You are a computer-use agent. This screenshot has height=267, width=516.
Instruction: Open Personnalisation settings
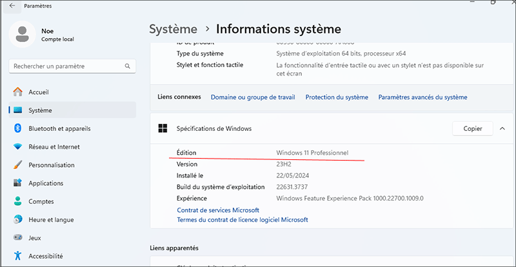click(x=72, y=165)
